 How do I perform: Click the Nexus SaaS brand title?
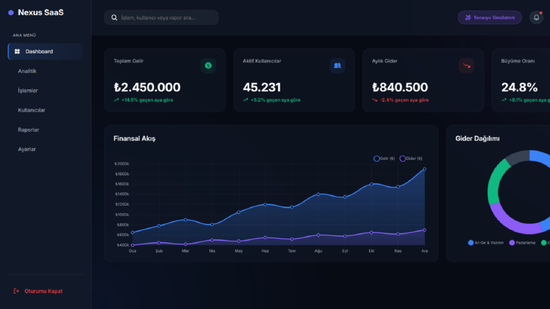coord(41,12)
